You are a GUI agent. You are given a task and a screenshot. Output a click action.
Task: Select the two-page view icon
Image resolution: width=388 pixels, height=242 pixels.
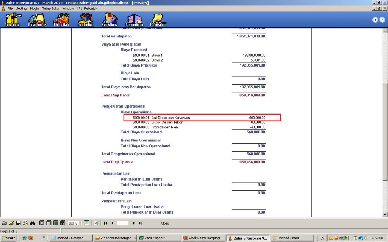[56, 223]
